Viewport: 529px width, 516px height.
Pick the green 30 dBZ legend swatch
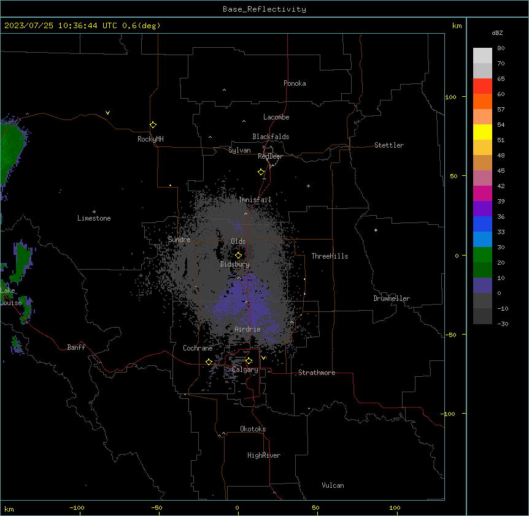click(x=482, y=255)
